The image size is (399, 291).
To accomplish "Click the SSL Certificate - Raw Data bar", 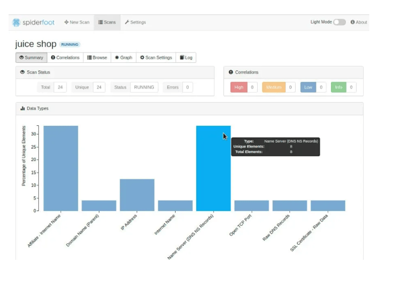I will [x=328, y=206].
